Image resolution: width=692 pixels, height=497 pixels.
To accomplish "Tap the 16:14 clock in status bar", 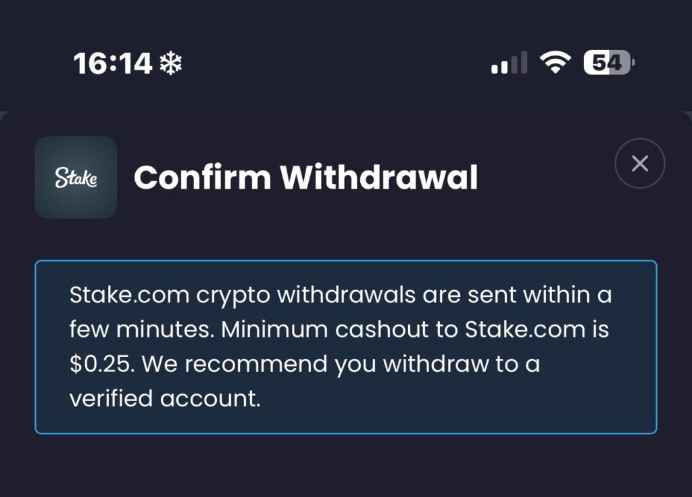I will (113, 64).
